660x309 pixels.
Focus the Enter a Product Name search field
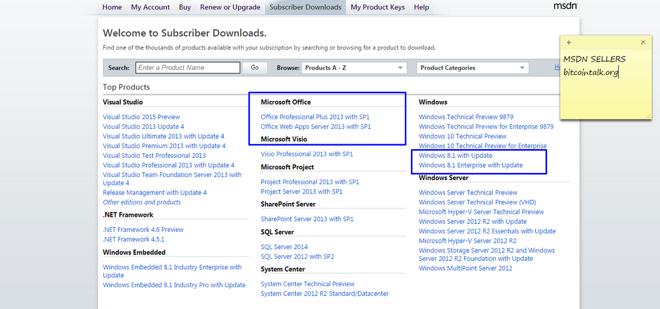click(x=188, y=68)
